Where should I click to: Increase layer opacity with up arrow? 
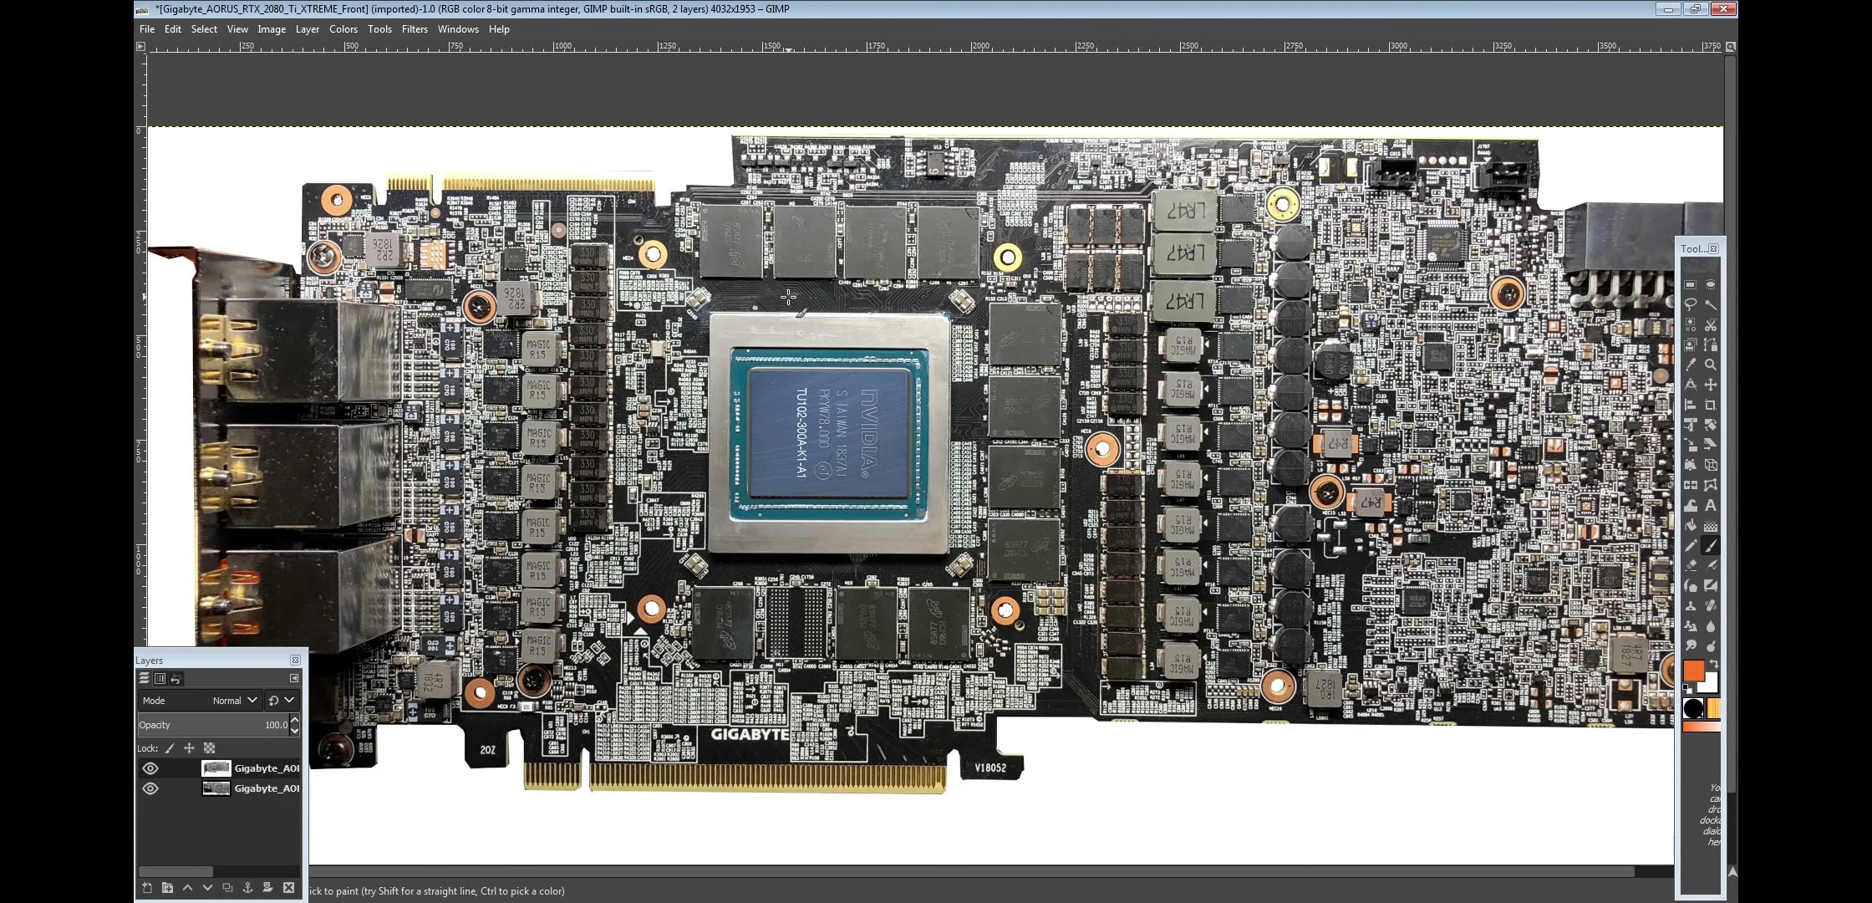pyautogui.click(x=295, y=720)
